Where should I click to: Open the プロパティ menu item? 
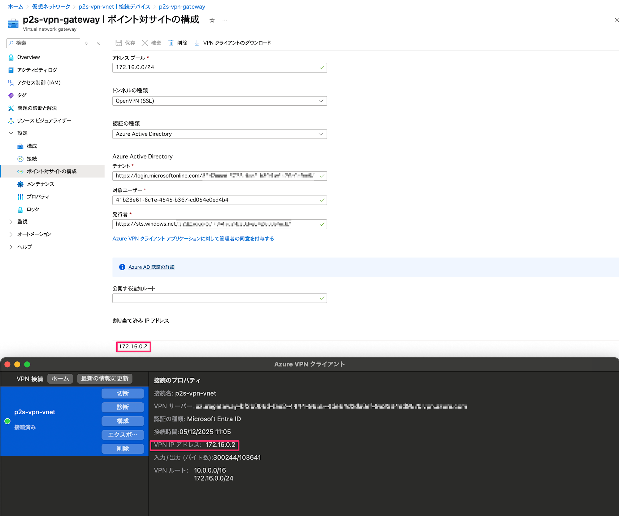coord(38,197)
